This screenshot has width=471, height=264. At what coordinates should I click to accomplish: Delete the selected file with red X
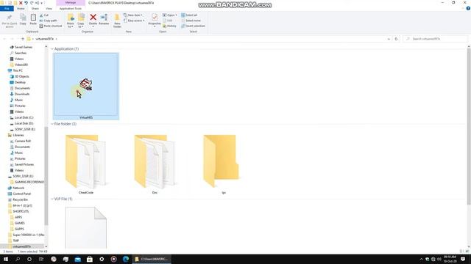coord(93,20)
